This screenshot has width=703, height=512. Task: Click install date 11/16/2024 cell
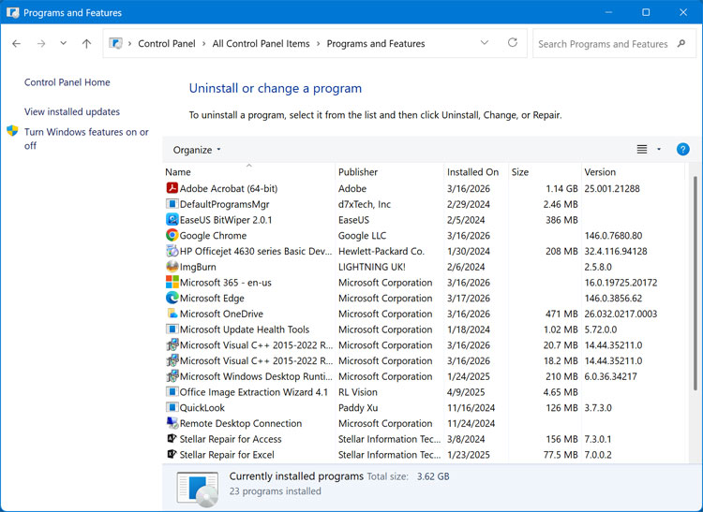471,408
